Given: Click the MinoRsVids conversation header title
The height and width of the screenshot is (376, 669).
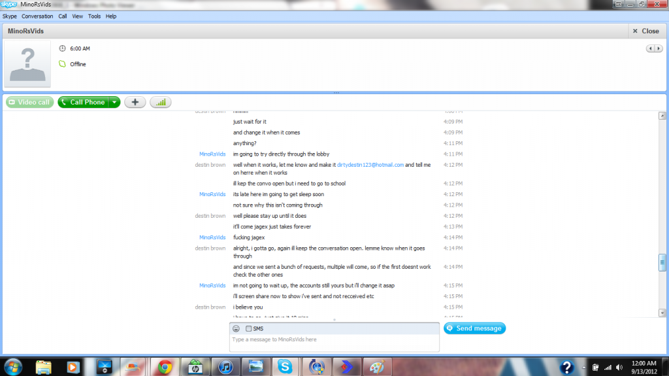Looking at the screenshot, I should point(25,31).
